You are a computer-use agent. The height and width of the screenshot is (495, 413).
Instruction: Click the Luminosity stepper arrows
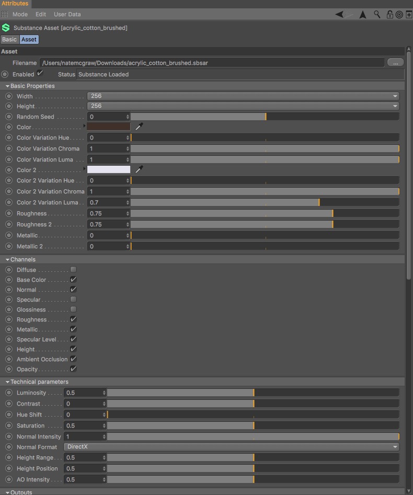[x=104, y=393]
